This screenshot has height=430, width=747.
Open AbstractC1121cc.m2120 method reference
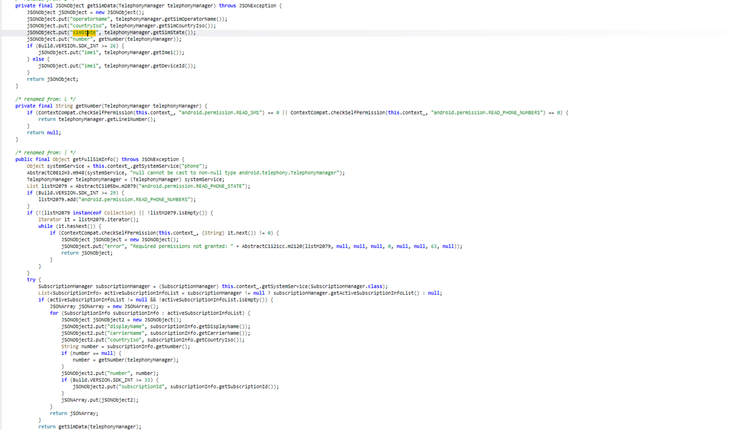[x=272, y=246]
